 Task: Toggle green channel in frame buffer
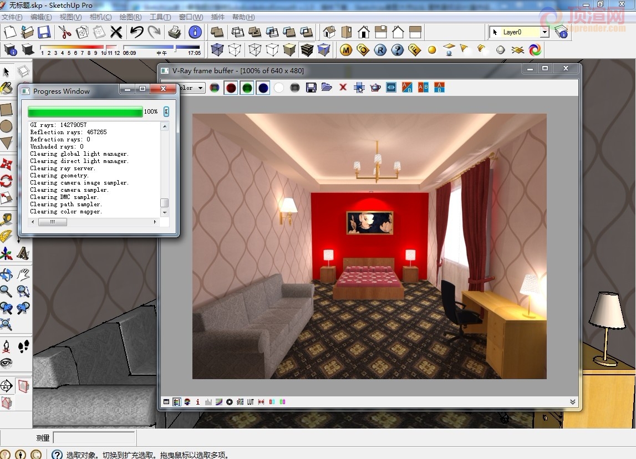247,88
